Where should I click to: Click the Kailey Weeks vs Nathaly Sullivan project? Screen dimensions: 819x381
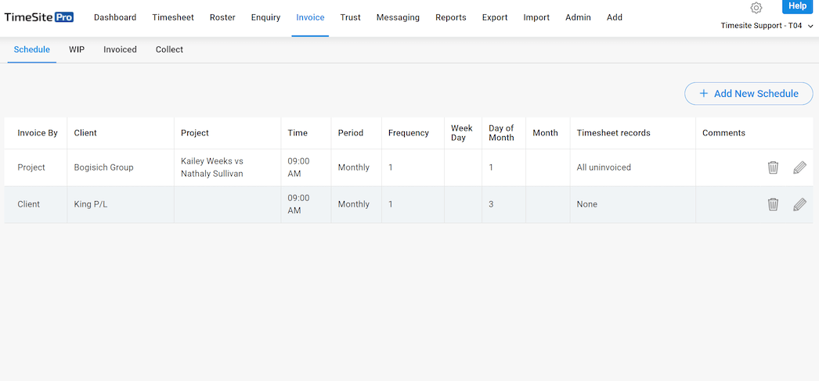click(x=212, y=167)
